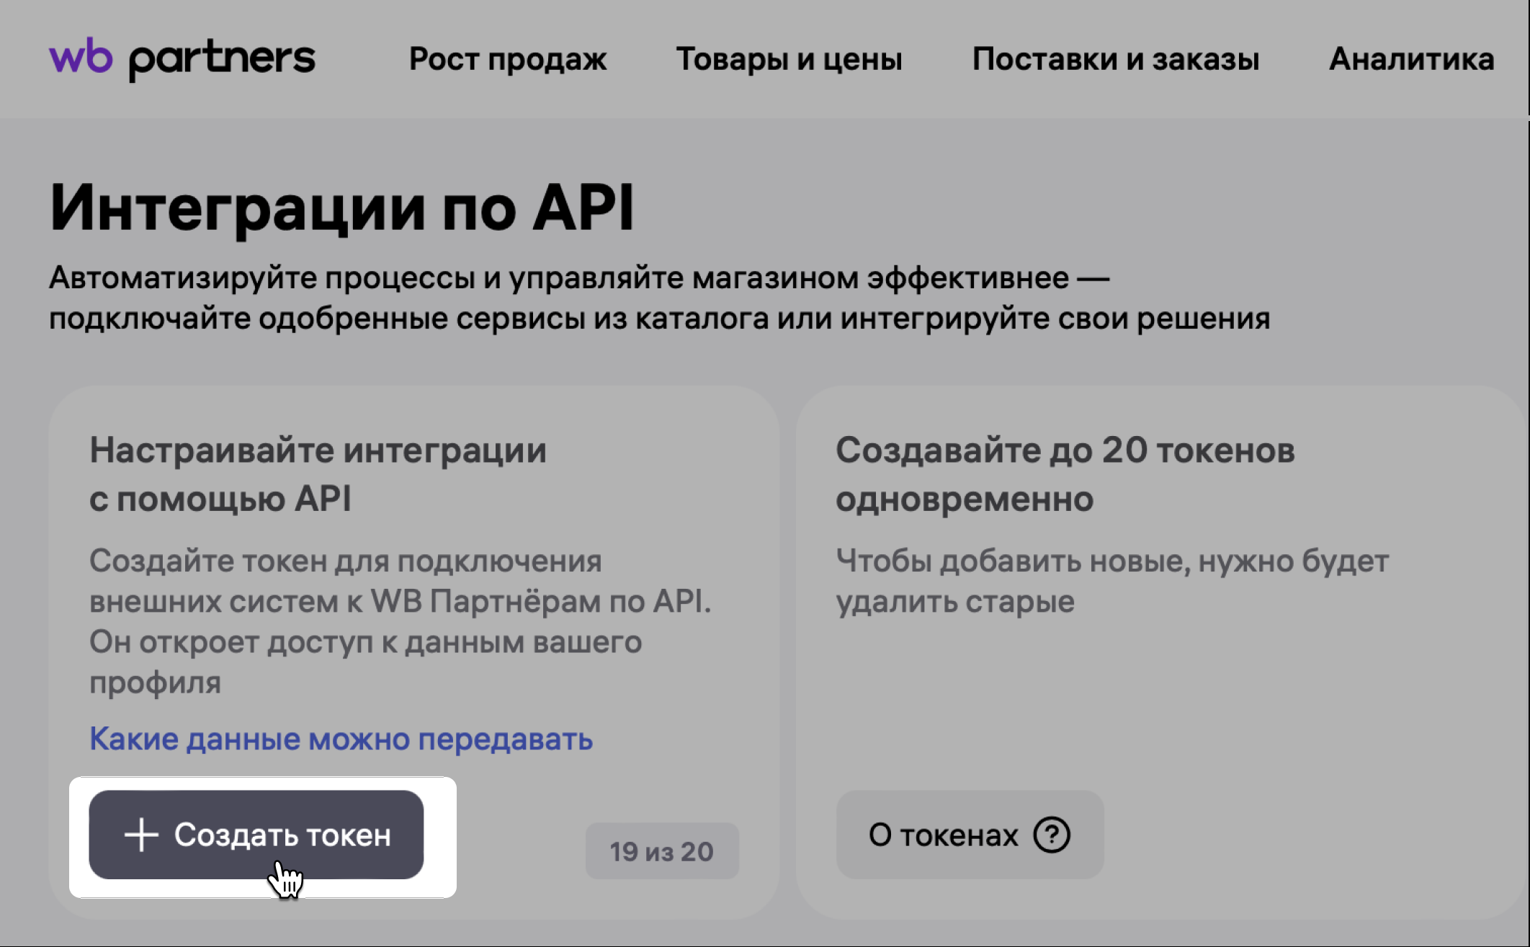Click the Автоматизируйте процессы description line
Screen dimensions: 1530x947
click(579, 277)
